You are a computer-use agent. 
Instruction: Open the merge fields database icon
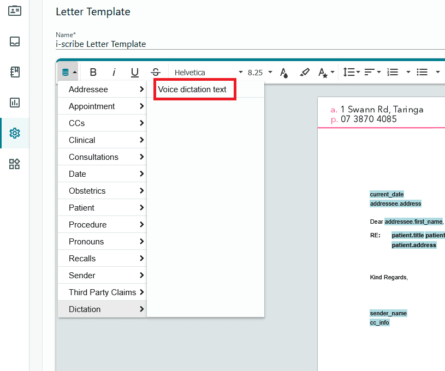coord(68,73)
